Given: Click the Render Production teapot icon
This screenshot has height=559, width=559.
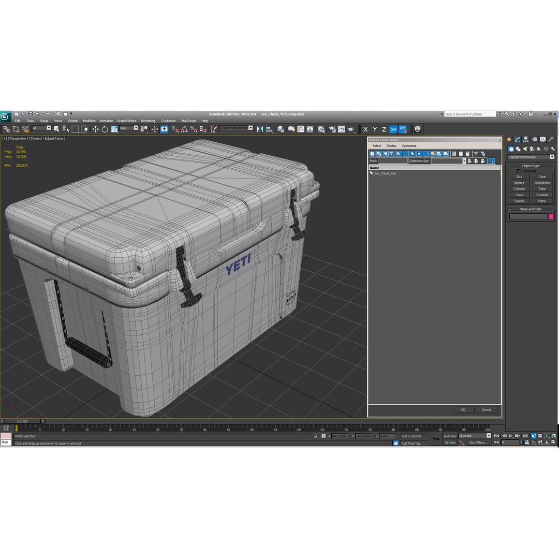Looking at the screenshot, I should 351,129.
